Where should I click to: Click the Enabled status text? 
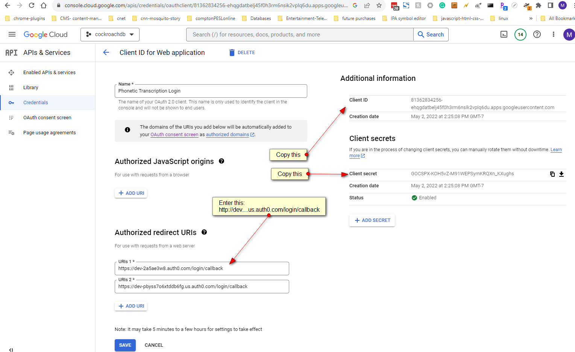428,198
